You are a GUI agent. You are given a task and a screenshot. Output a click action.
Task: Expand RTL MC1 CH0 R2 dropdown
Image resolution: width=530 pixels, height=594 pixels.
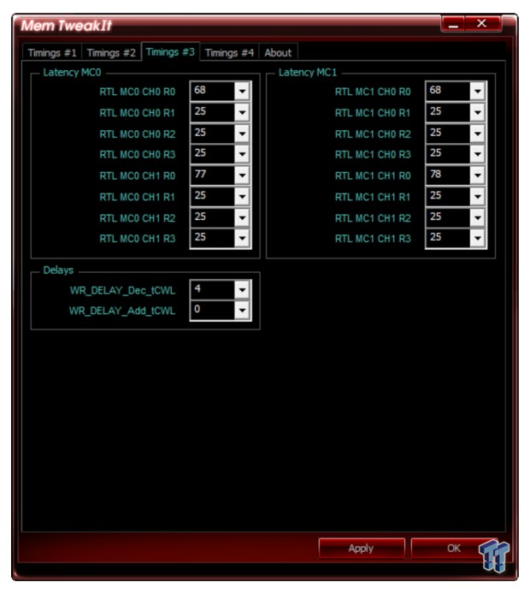tap(478, 134)
